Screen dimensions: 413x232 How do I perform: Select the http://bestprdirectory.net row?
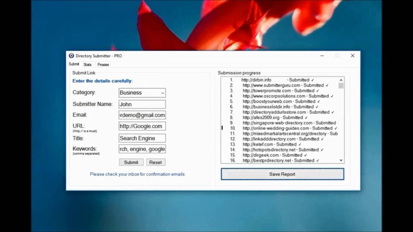click(280, 160)
